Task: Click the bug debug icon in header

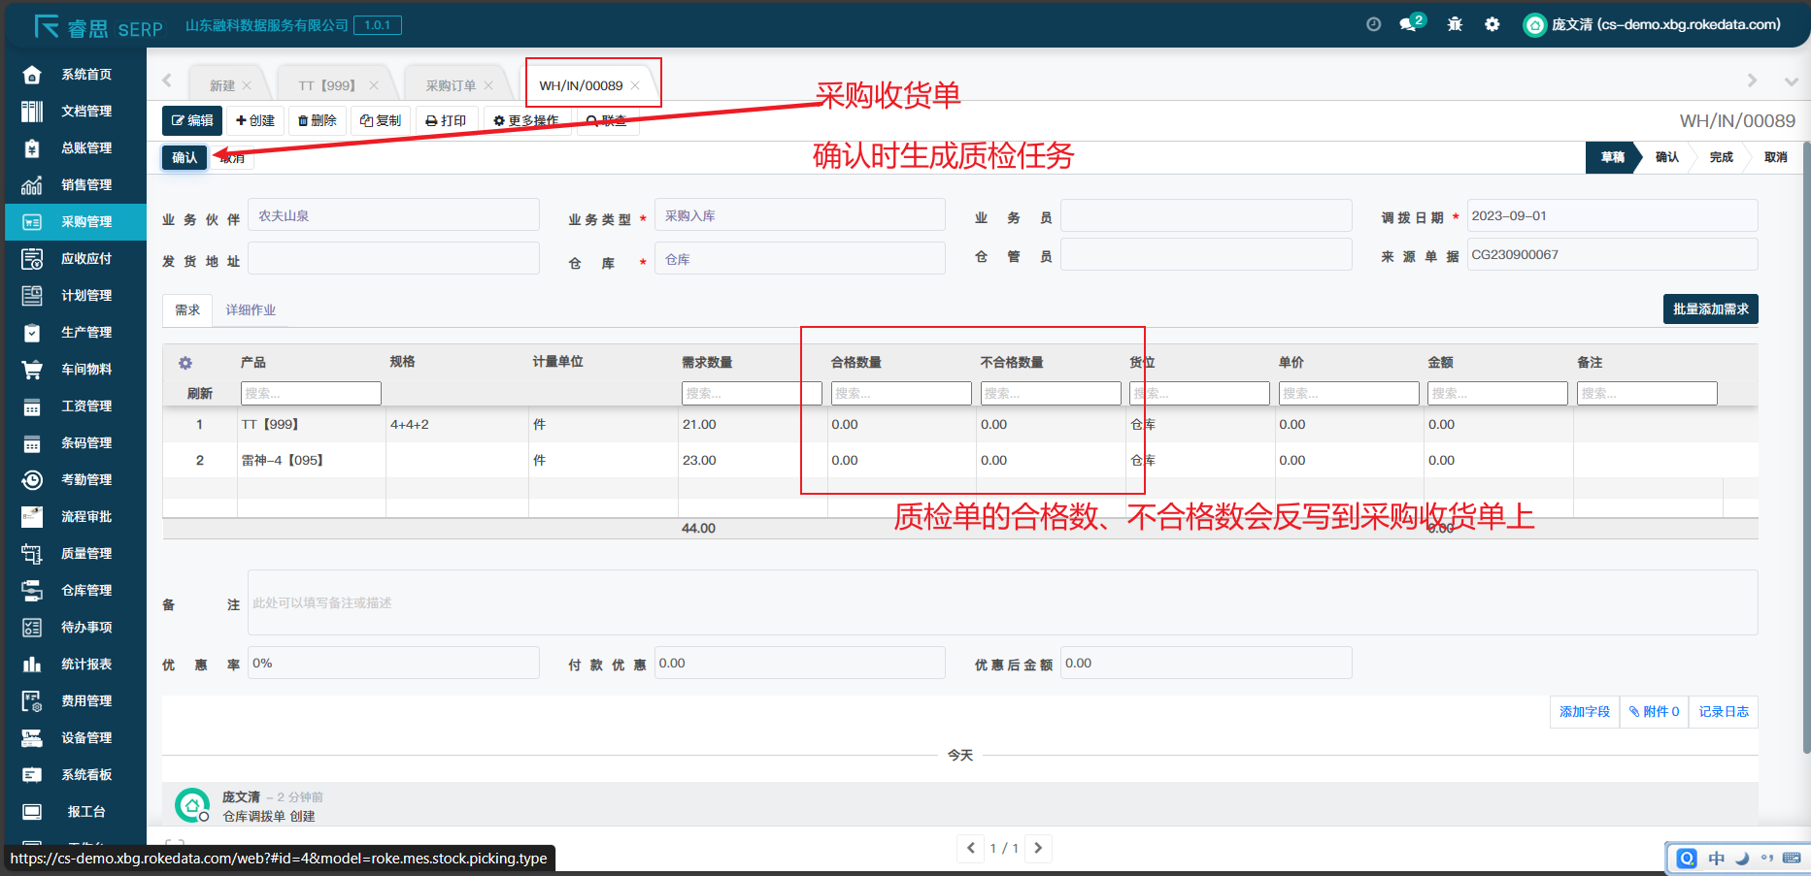Action: point(1455,24)
